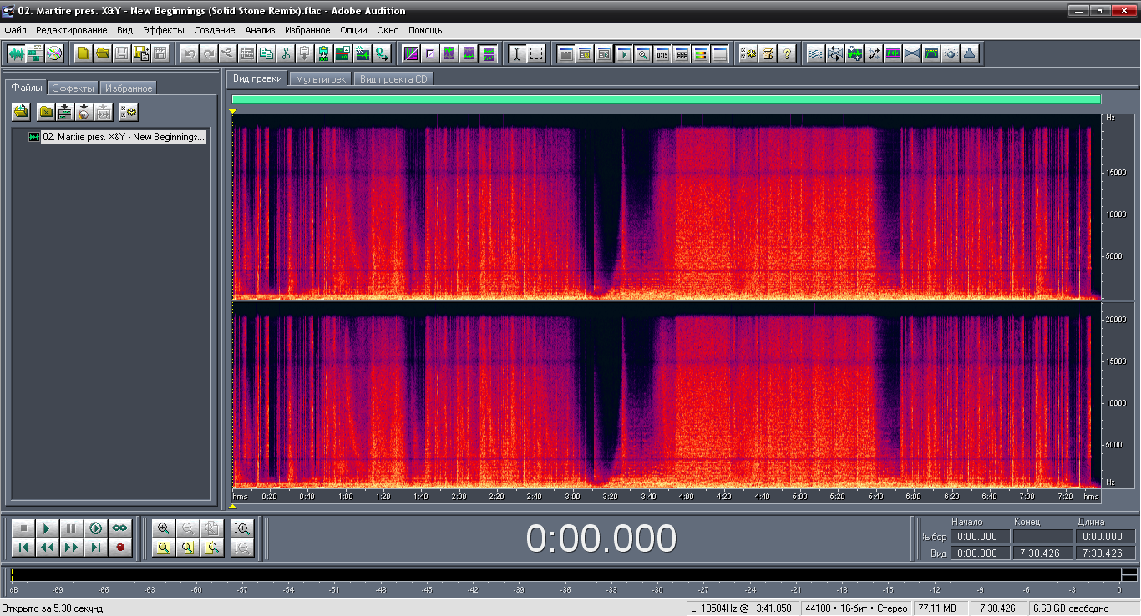Viewport: 1141px width, 616px height.
Task: Toggle the loop playback infinity button
Action: click(x=120, y=528)
